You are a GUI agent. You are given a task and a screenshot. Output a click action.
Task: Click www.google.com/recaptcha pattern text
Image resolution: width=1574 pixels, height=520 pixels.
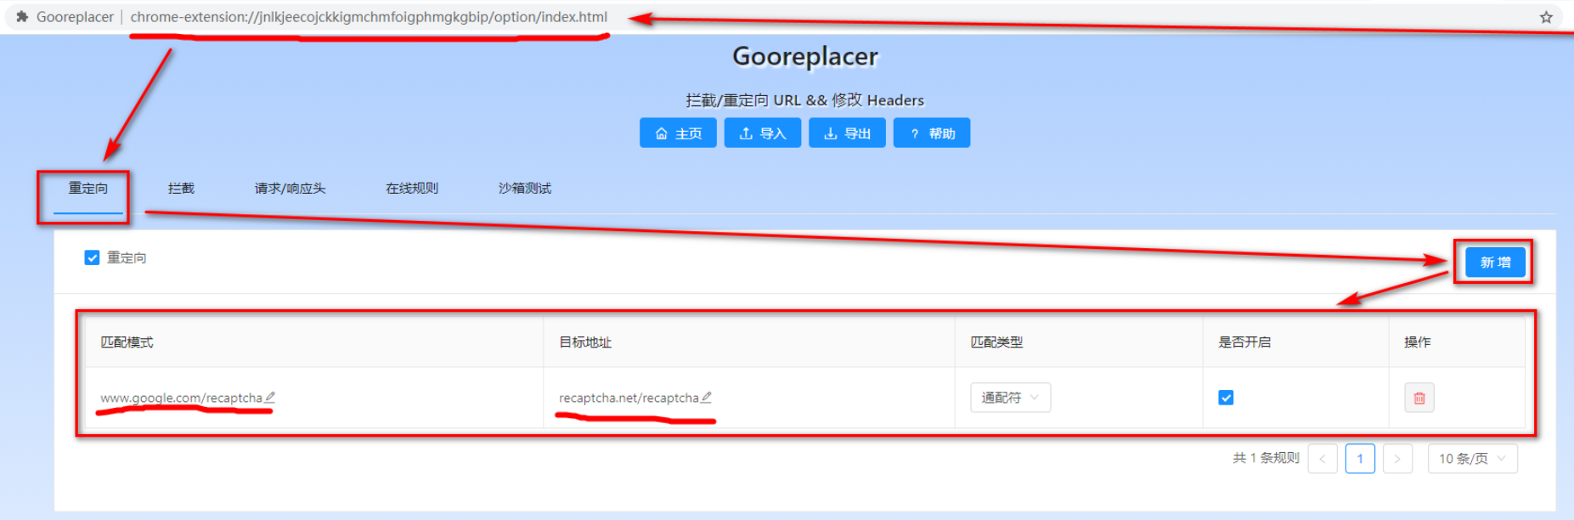181,398
